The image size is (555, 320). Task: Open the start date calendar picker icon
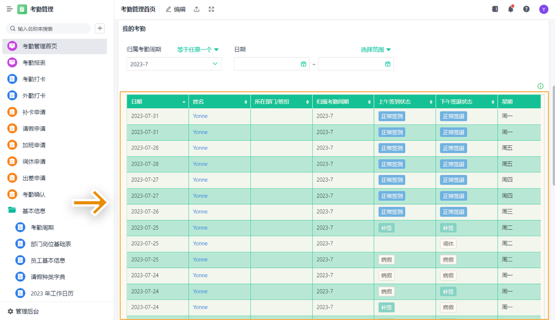303,64
